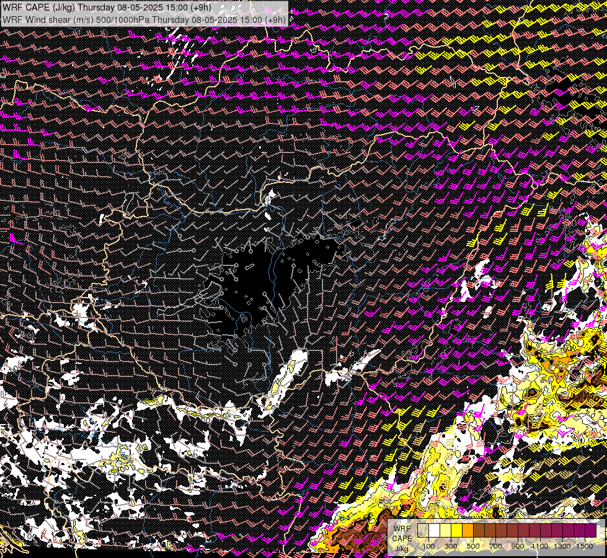Click the 900 value label on the legend
Screen dimensions: 607x558
point(518,546)
